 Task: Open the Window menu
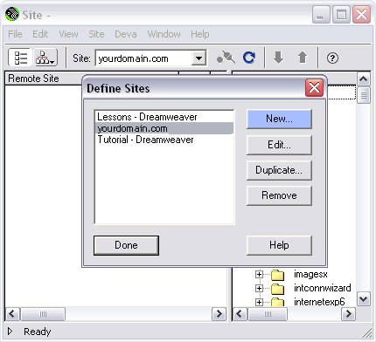click(x=164, y=34)
